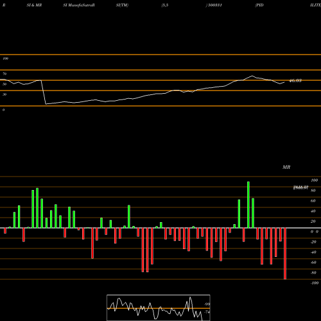Click the histogram axis label -100
The width and height of the screenshot is (321, 321).
pos(315,283)
